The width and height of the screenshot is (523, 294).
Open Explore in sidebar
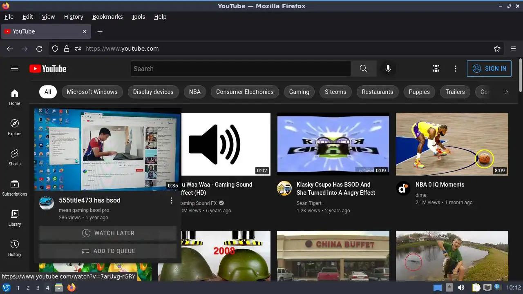[x=15, y=127]
